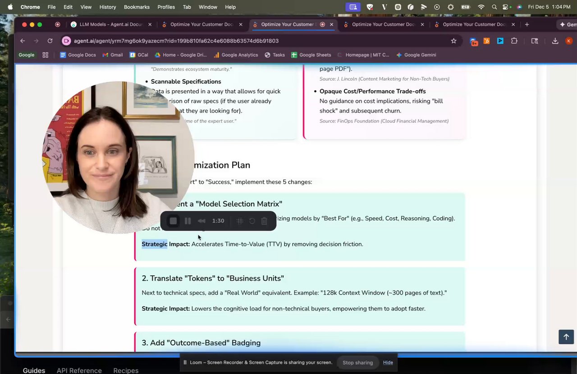The image size is (577, 374).
Task: Delete the Loom recording with the trash icon
Action: click(x=265, y=221)
